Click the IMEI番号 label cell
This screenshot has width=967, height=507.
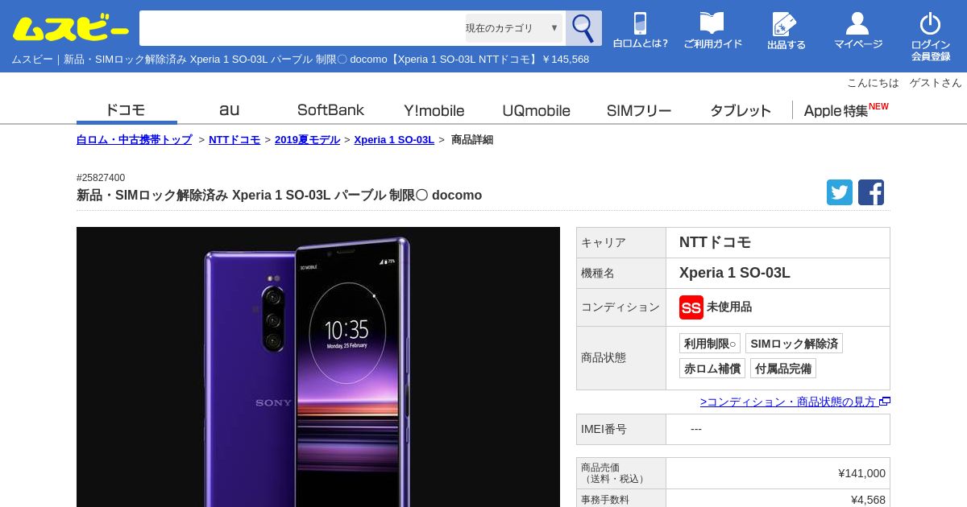click(x=621, y=429)
